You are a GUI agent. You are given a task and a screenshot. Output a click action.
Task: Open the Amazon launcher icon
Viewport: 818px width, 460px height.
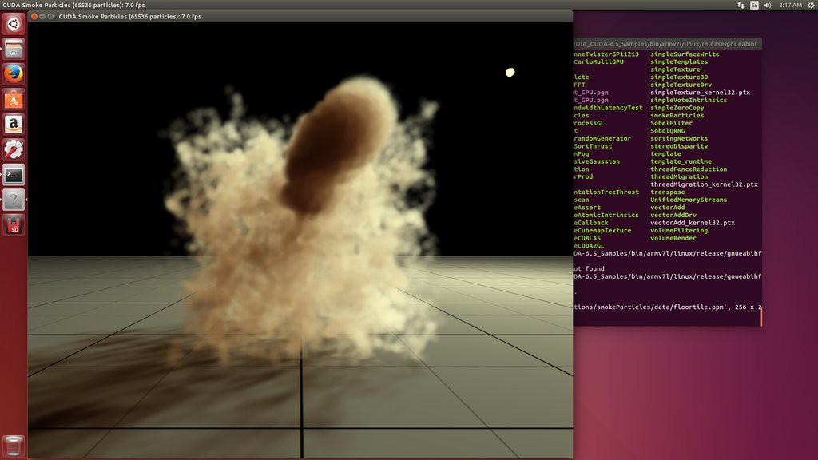point(14,124)
